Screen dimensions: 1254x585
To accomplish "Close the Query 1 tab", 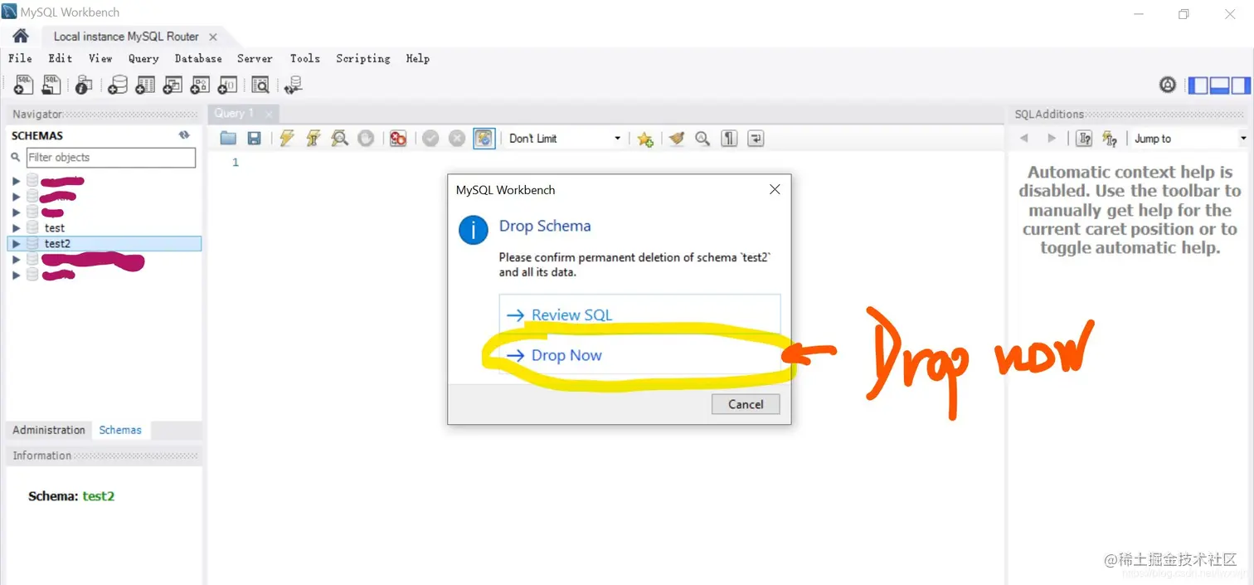I will click(x=268, y=114).
